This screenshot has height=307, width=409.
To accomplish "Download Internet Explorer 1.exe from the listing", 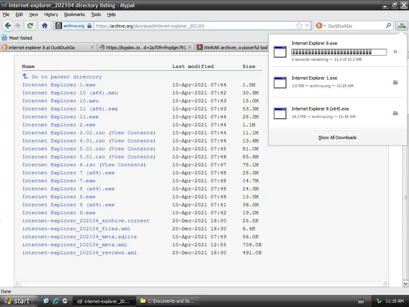I will [x=59, y=85].
